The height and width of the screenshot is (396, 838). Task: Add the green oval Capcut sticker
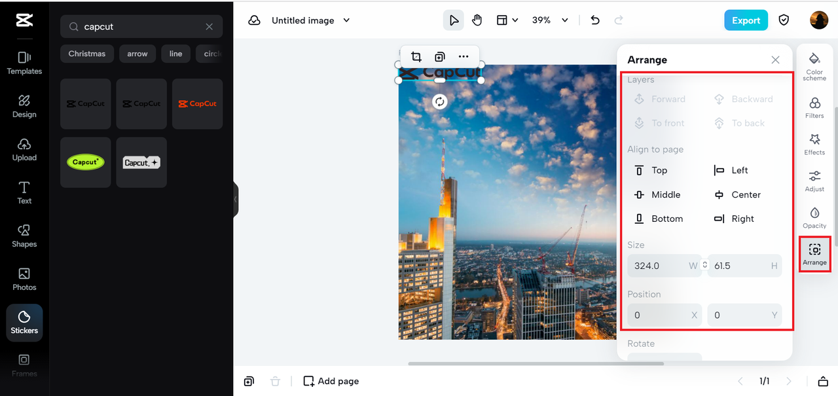(86, 162)
